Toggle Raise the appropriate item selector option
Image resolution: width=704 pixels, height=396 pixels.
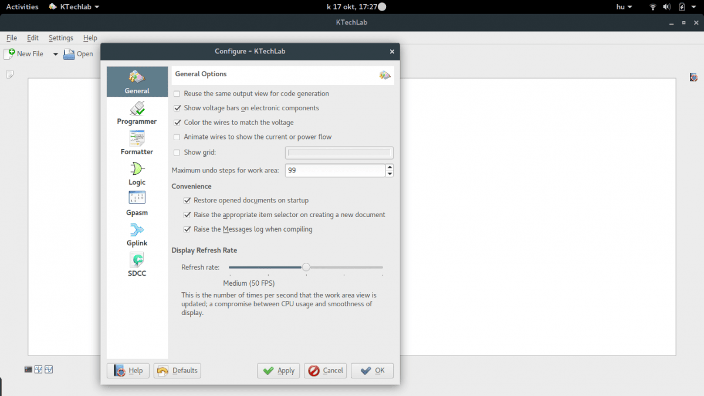pyautogui.click(x=187, y=215)
